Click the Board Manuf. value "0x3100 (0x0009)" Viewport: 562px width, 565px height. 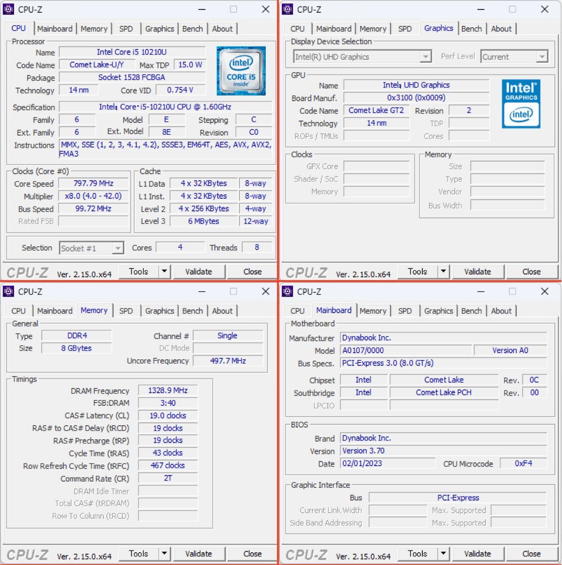click(416, 98)
